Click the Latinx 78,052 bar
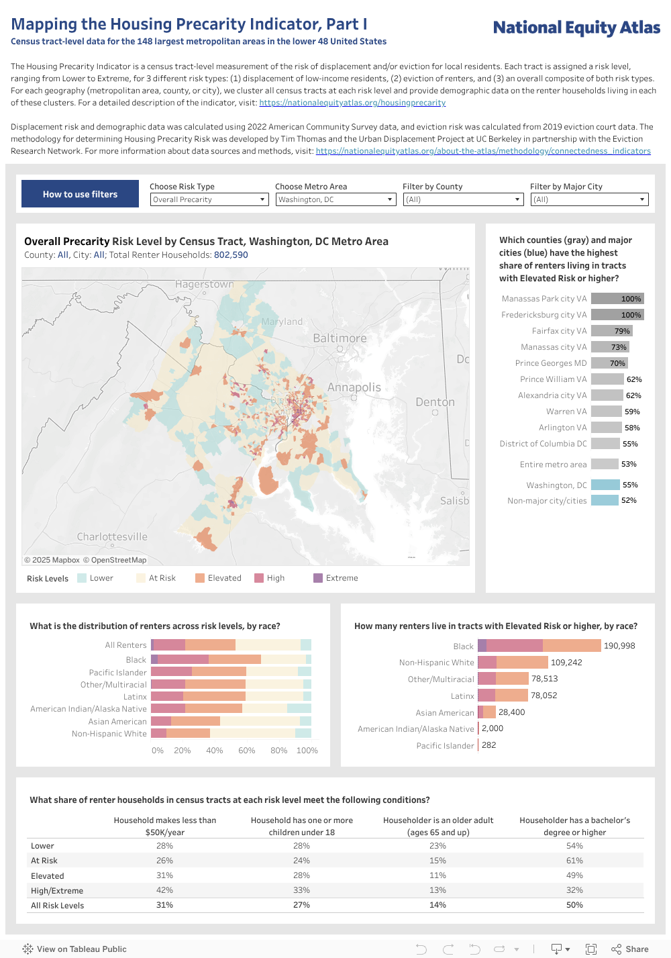 pos(503,696)
